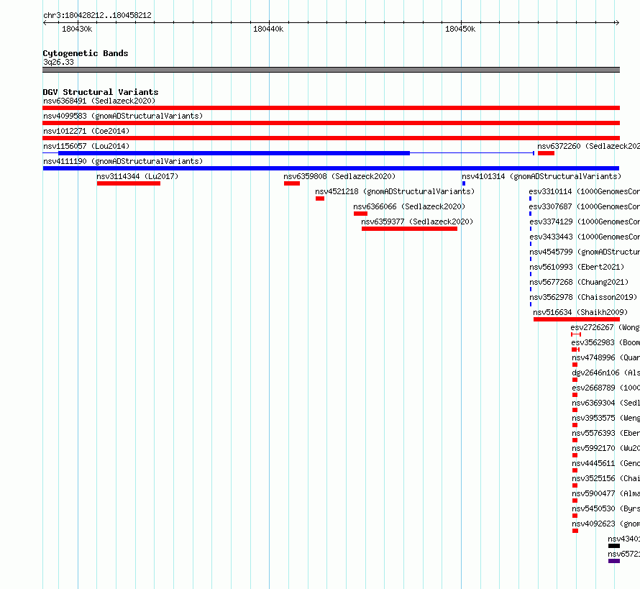Select esv3562983 variant label
The height and width of the screenshot is (589, 640).
coord(605,342)
